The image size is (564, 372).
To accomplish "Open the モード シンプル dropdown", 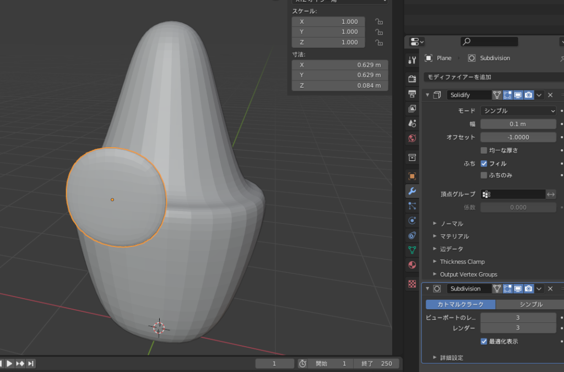I will click(x=518, y=111).
